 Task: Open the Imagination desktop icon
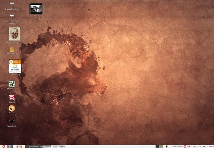point(12,84)
